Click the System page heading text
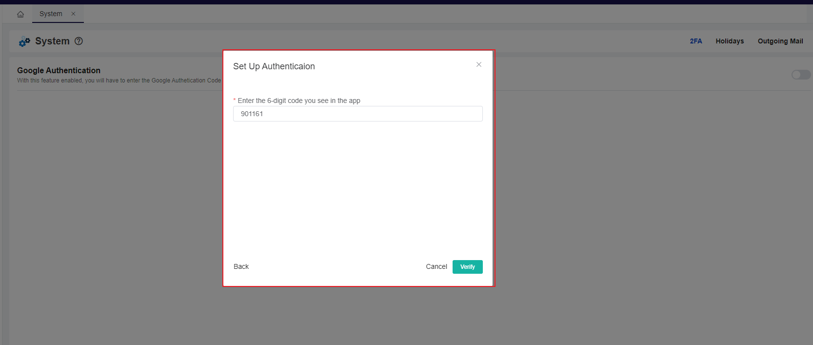This screenshot has width=813, height=345. point(52,41)
